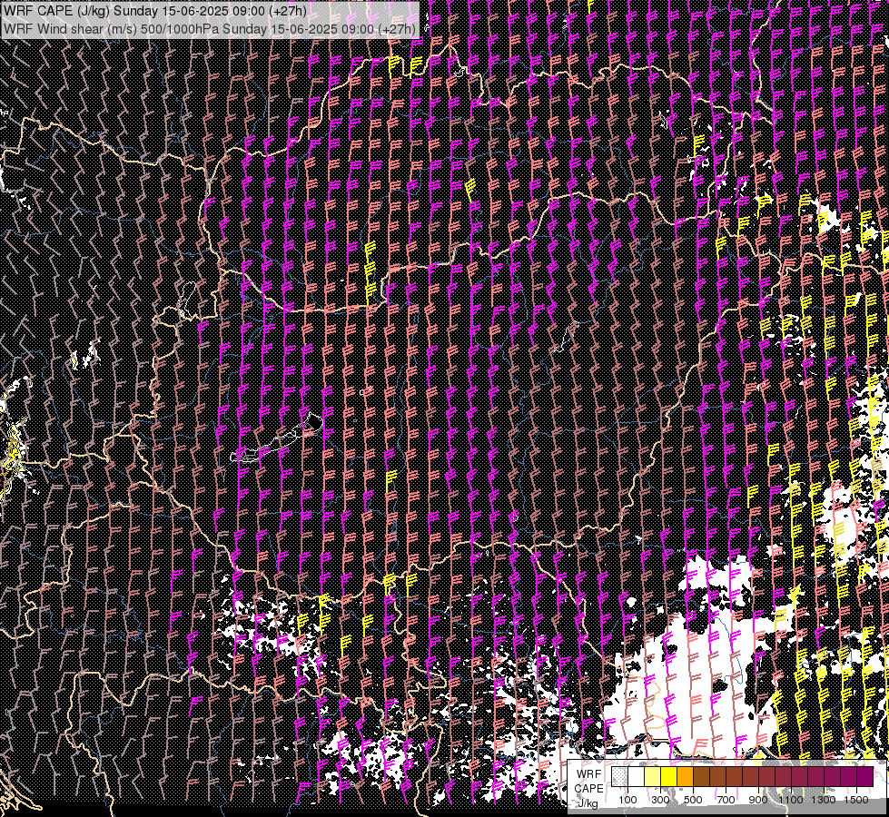Image resolution: width=889 pixels, height=817 pixels.
Task: Click the legend value 300
Action: pyautogui.click(x=660, y=800)
